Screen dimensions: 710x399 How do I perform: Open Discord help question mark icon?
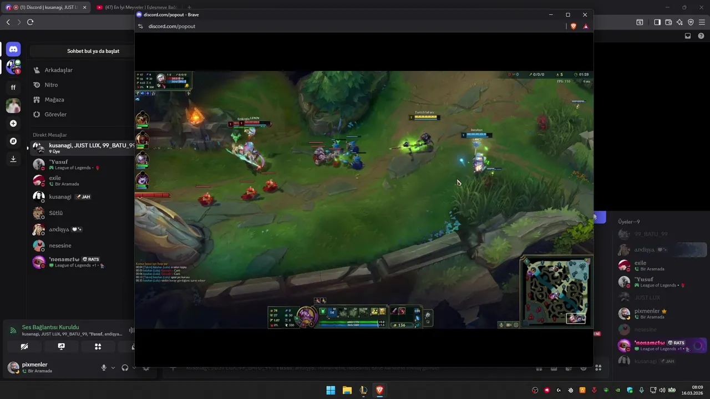pos(701,36)
